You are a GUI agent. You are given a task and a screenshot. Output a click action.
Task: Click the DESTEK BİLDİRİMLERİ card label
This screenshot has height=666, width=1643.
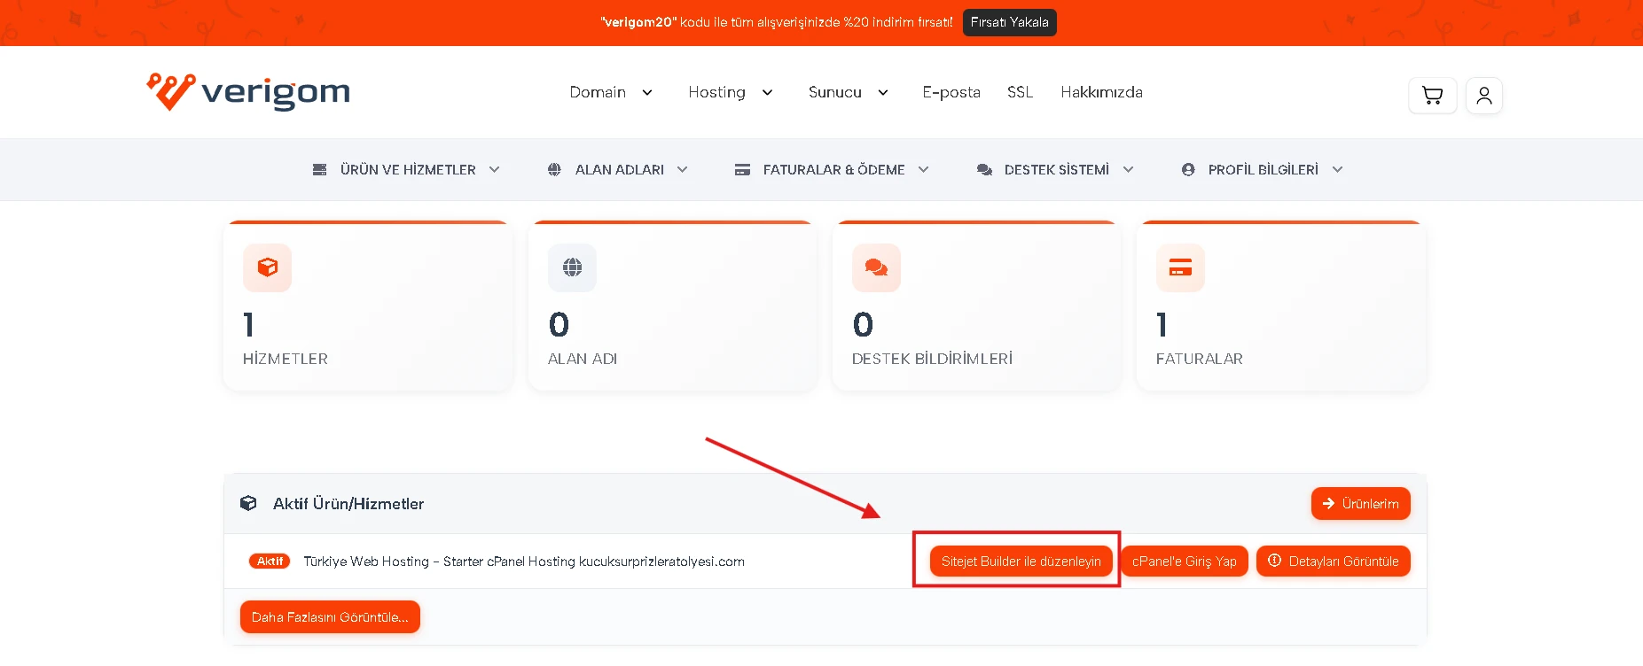coord(932,359)
